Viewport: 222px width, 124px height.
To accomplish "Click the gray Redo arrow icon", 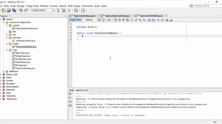I will (x=26, y=10).
